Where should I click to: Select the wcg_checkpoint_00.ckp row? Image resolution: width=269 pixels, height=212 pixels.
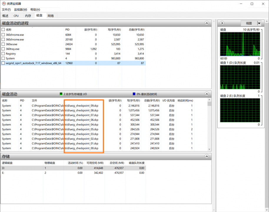[98, 148]
